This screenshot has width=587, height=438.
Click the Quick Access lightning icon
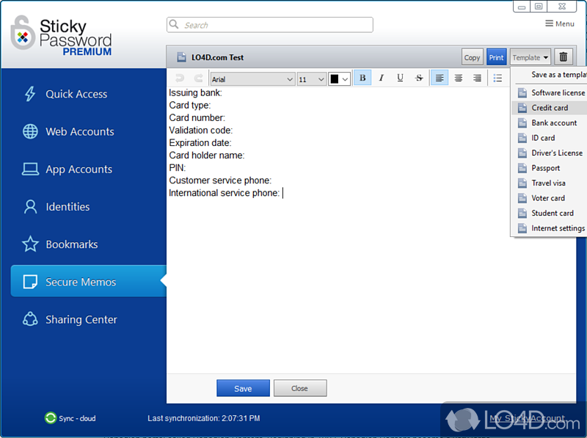(30, 94)
